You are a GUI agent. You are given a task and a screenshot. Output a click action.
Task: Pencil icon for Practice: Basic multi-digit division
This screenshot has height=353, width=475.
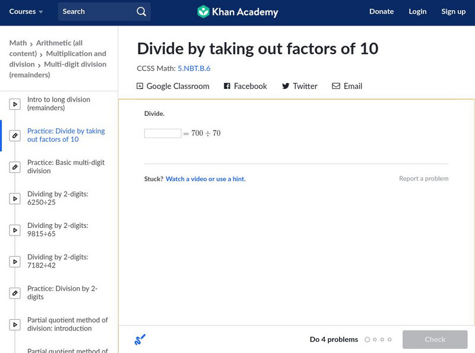[x=15, y=167]
